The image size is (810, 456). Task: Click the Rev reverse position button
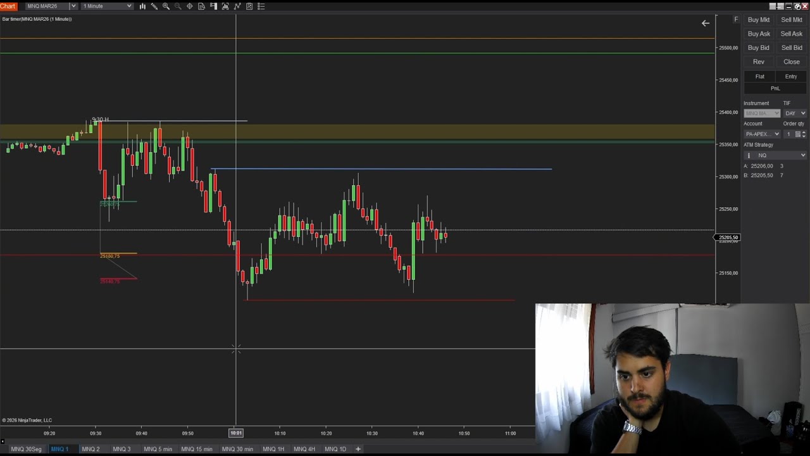point(759,62)
